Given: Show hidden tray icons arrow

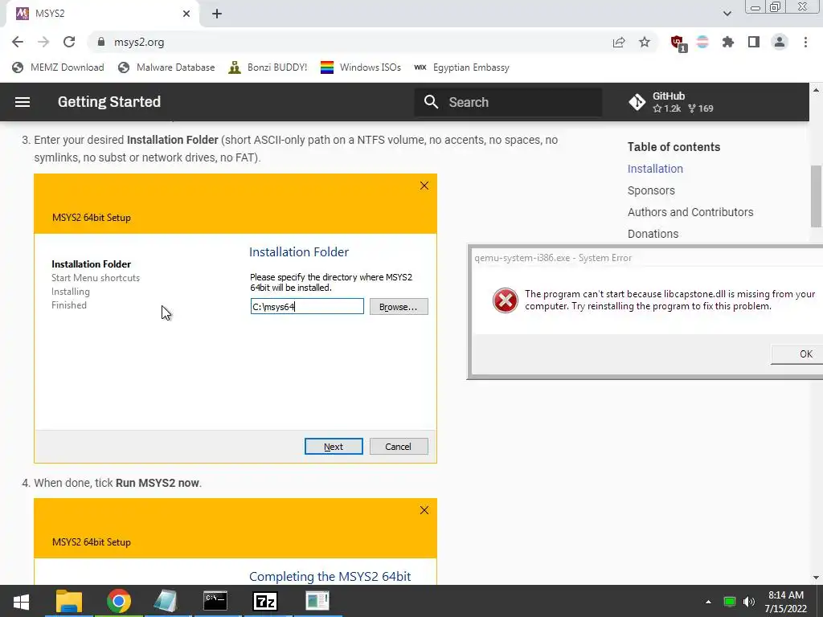Looking at the screenshot, I should [x=708, y=602].
